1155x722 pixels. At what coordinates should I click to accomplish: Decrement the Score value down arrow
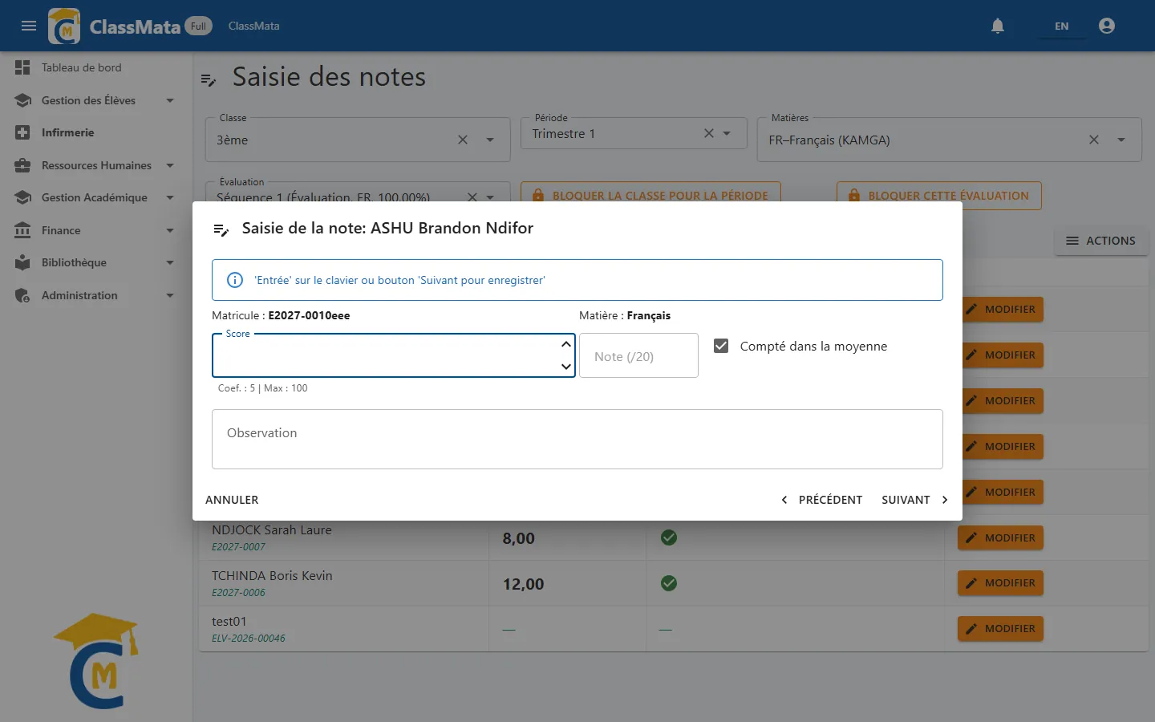(x=565, y=367)
